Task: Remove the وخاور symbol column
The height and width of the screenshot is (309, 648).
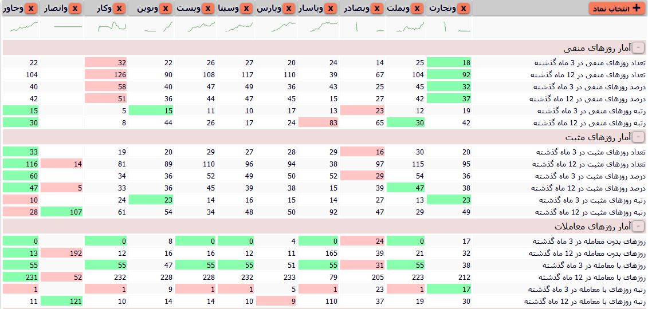Action: click(x=31, y=9)
